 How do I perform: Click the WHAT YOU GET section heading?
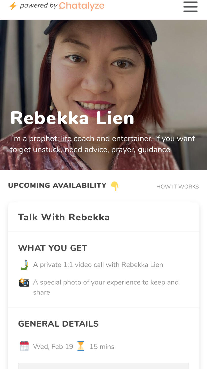[52, 248]
